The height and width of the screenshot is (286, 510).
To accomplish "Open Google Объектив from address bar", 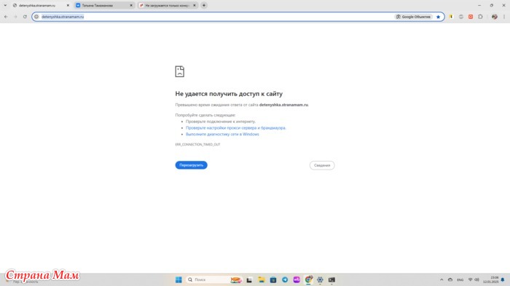I will click(x=413, y=17).
